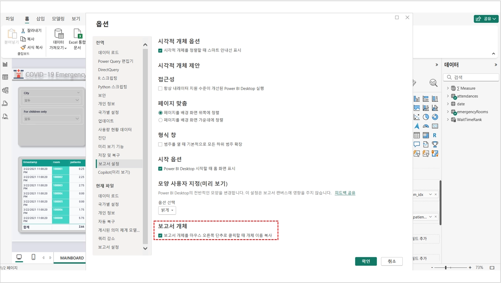Uncheck the smart guides alignment checkbox
This screenshot has width=501, height=283.
click(x=160, y=50)
